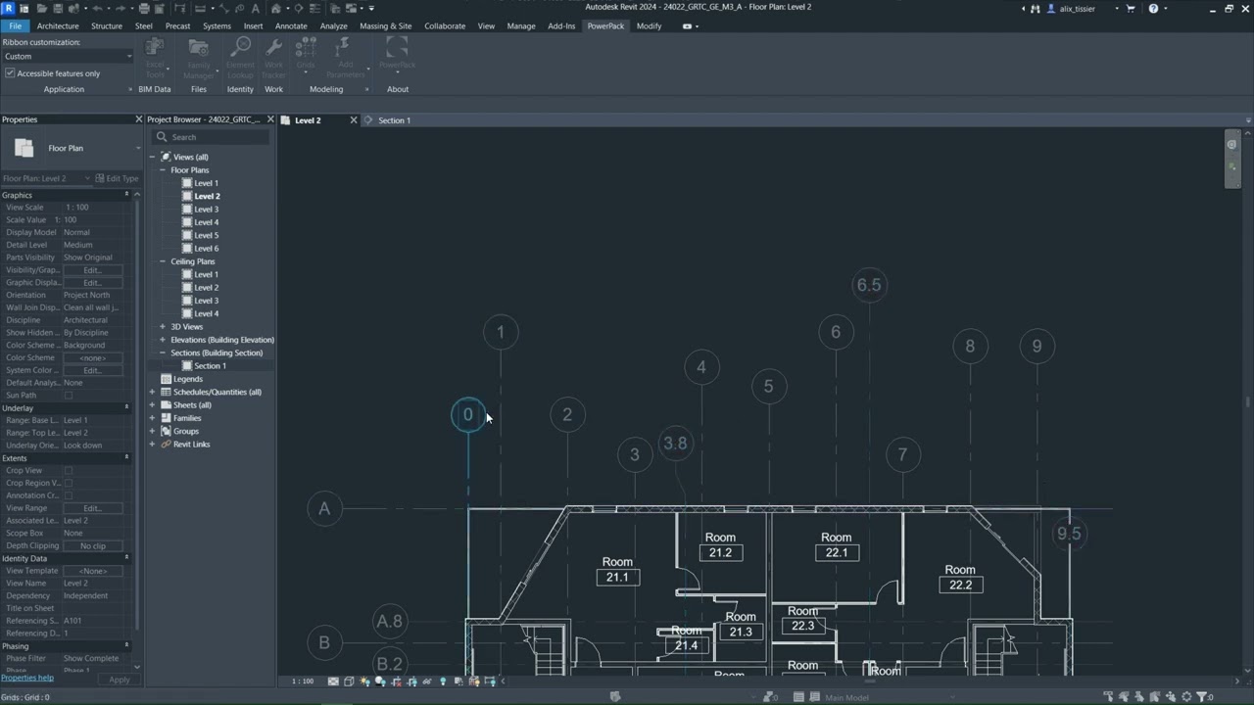Click the Edit Type button
The height and width of the screenshot is (705, 1254).
click(118, 179)
